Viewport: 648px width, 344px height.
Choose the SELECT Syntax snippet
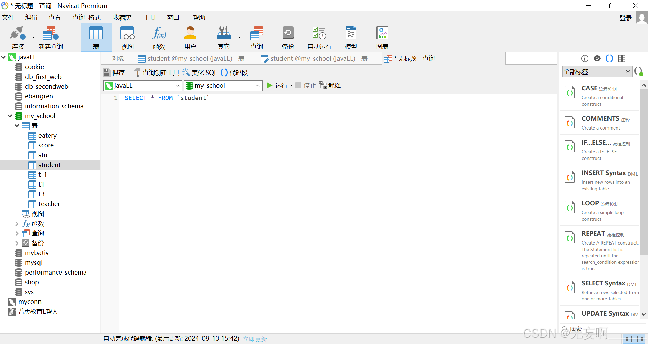pos(600,290)
